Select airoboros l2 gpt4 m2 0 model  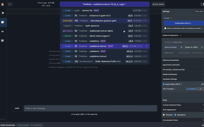coord(105,16)
